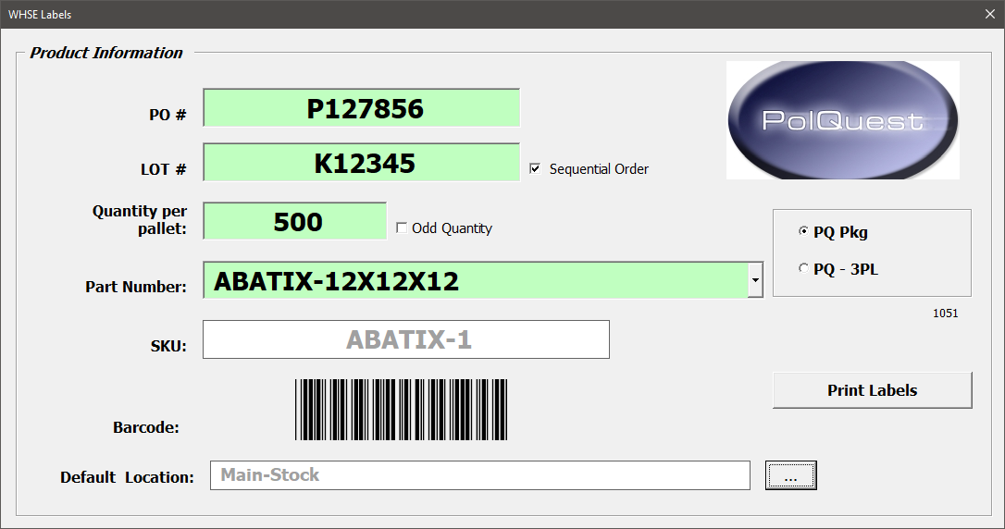Click the 1051 number label
The width and height of the screenshot is (1005, 529).
(945, 314)
